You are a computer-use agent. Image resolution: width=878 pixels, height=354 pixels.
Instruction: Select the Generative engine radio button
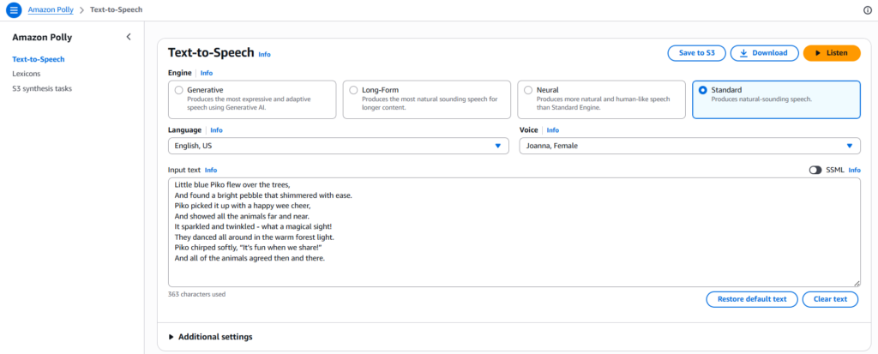tap(178, 89)
